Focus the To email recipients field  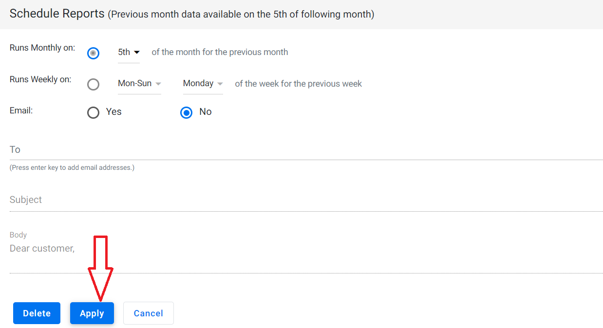(x=306, y=150)
